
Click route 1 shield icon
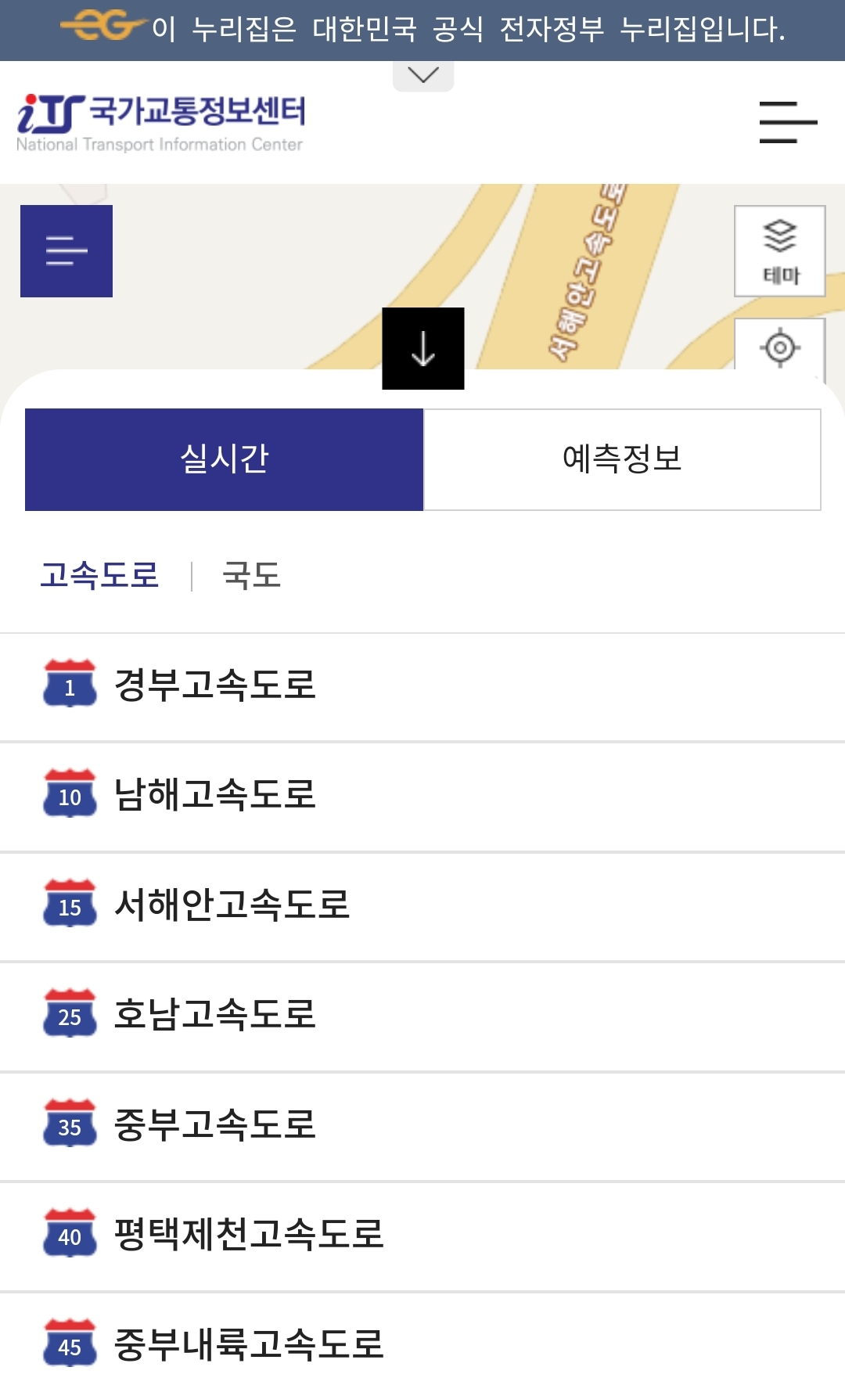[x=70, y=683]
